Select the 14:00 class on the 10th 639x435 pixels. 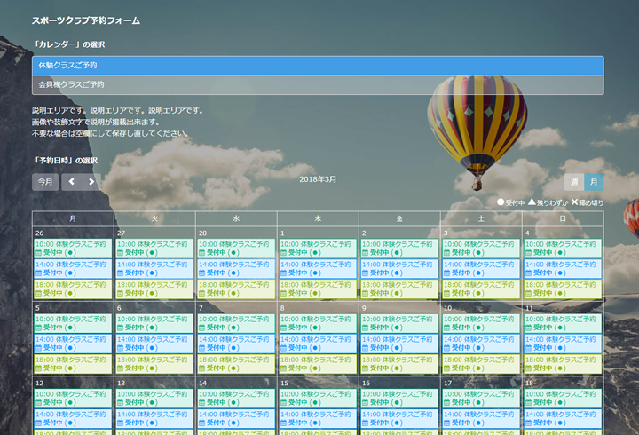tap(480, 344)
